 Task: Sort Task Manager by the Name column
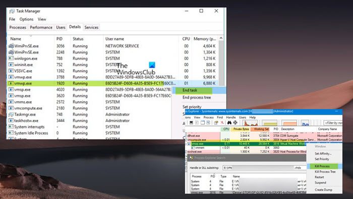tap(31, 39)
